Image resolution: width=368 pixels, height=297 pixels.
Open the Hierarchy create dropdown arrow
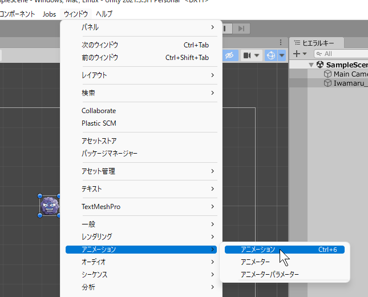click(x=305, y=54)
